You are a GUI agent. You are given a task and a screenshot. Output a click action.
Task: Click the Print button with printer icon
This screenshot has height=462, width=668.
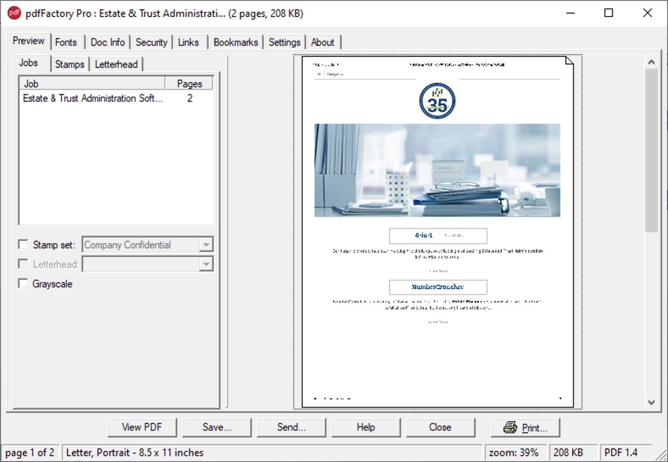pos(525,427)
